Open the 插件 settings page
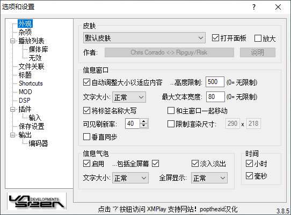Screen dimensions: 291x215 tap(25, 109)
